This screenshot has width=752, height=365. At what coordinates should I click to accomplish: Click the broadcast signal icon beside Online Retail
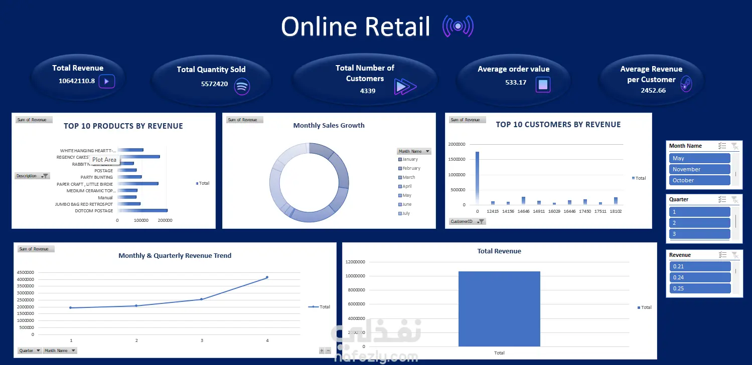(458, 27)
